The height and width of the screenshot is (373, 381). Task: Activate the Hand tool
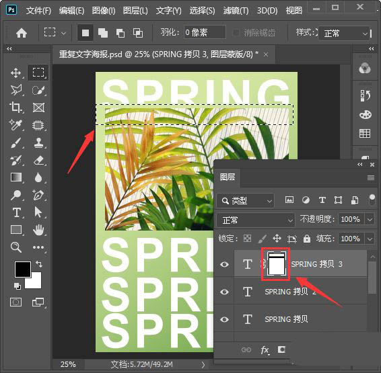pos(38,230)
